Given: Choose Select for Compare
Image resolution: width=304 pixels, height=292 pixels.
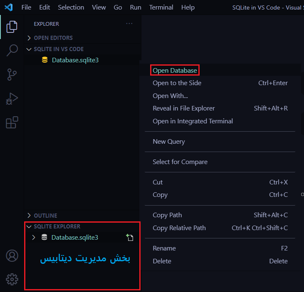Looking at the screenshot, I should 220,162.
